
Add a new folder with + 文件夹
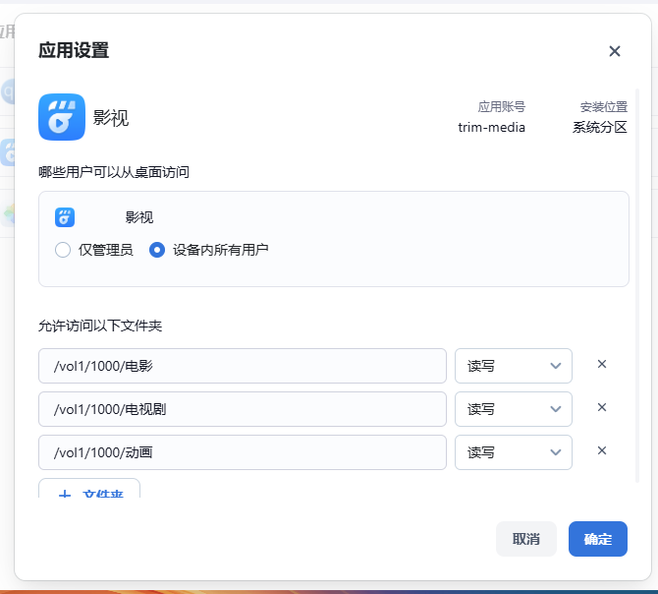(89, 490)
